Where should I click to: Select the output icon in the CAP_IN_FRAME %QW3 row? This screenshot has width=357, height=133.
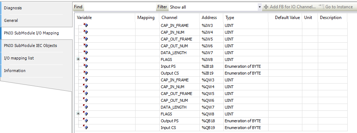[x=86, y=80]
